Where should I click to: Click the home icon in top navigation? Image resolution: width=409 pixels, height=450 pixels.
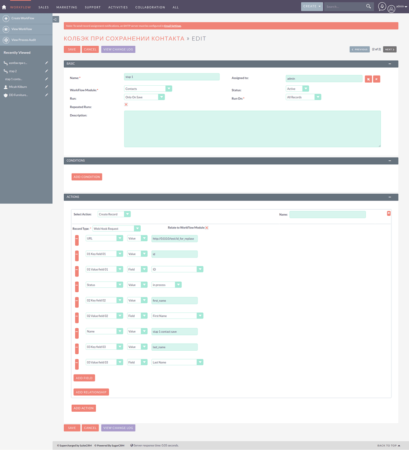click(4, 7)
